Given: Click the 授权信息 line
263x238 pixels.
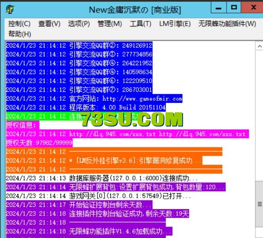Looking at the screenshot, I should click(23, 125).
